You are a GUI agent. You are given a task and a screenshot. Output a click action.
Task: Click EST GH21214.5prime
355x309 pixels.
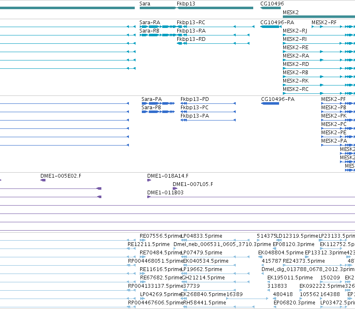tap(215, 282)
